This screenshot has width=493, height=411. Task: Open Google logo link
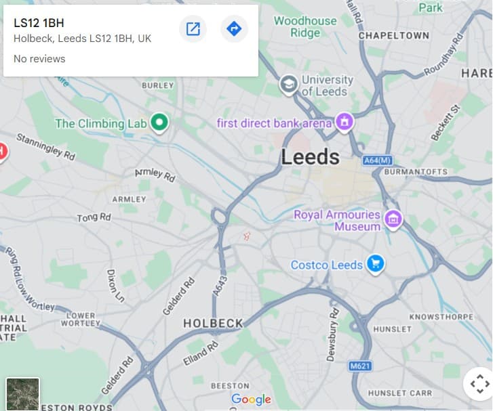(251, 399)
